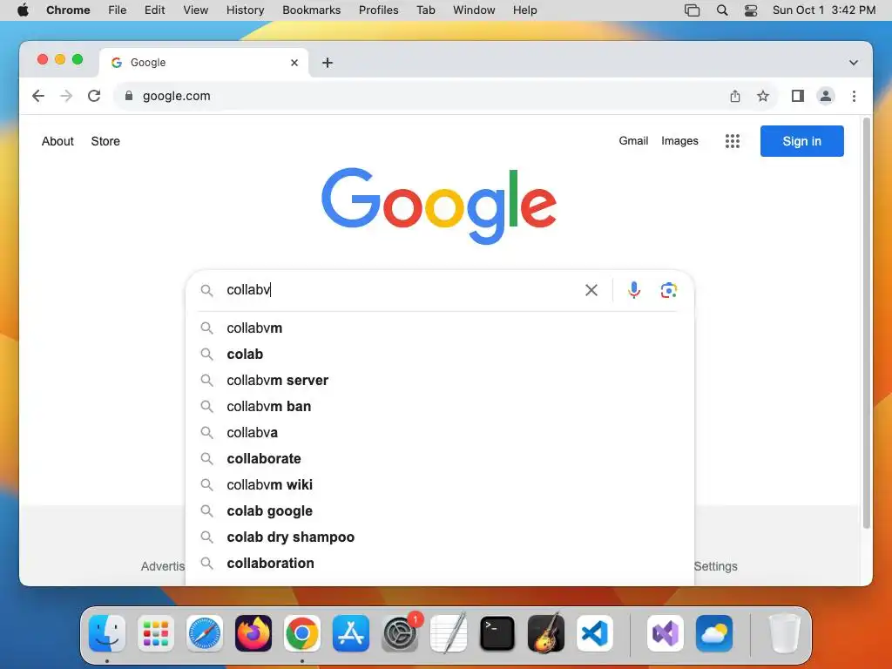The width and height of the screenshot is (892, 669).
Task: Open Visual Studio purple icon in Dock
Action: click(x=665, y=633)
